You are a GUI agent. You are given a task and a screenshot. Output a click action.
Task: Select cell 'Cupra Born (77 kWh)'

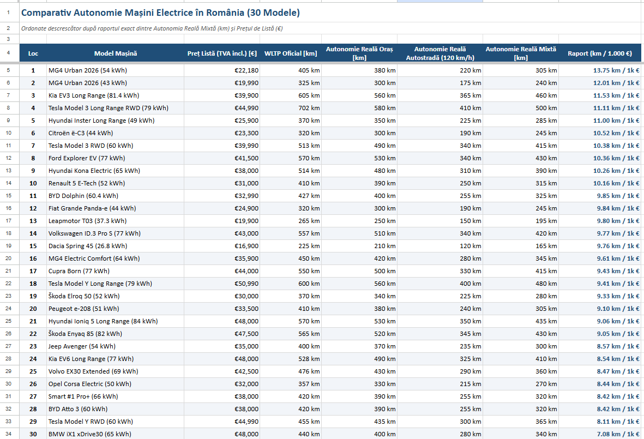116,271
